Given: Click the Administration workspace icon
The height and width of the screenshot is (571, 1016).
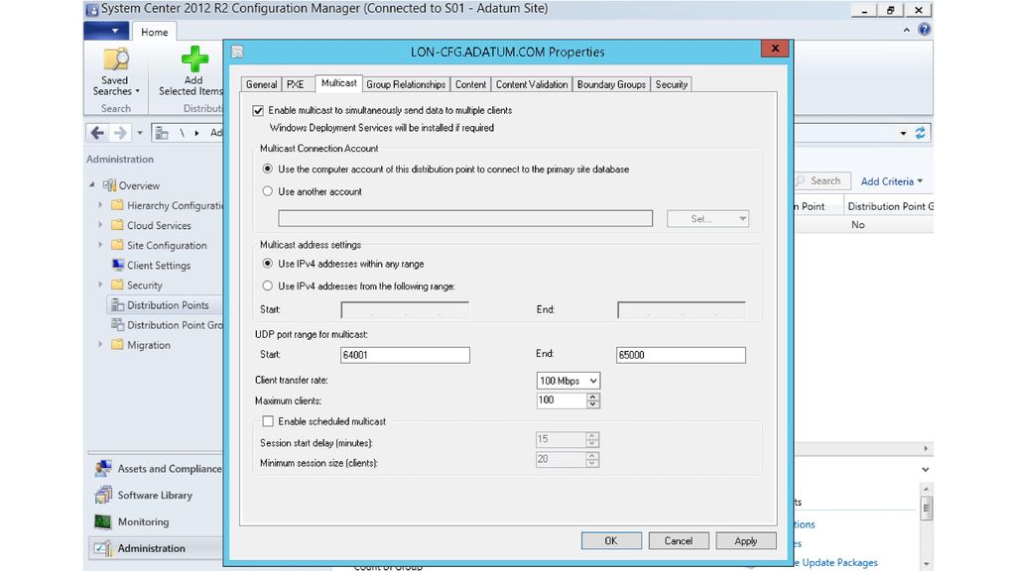Looking at the screenshot, I should [103, 548].
